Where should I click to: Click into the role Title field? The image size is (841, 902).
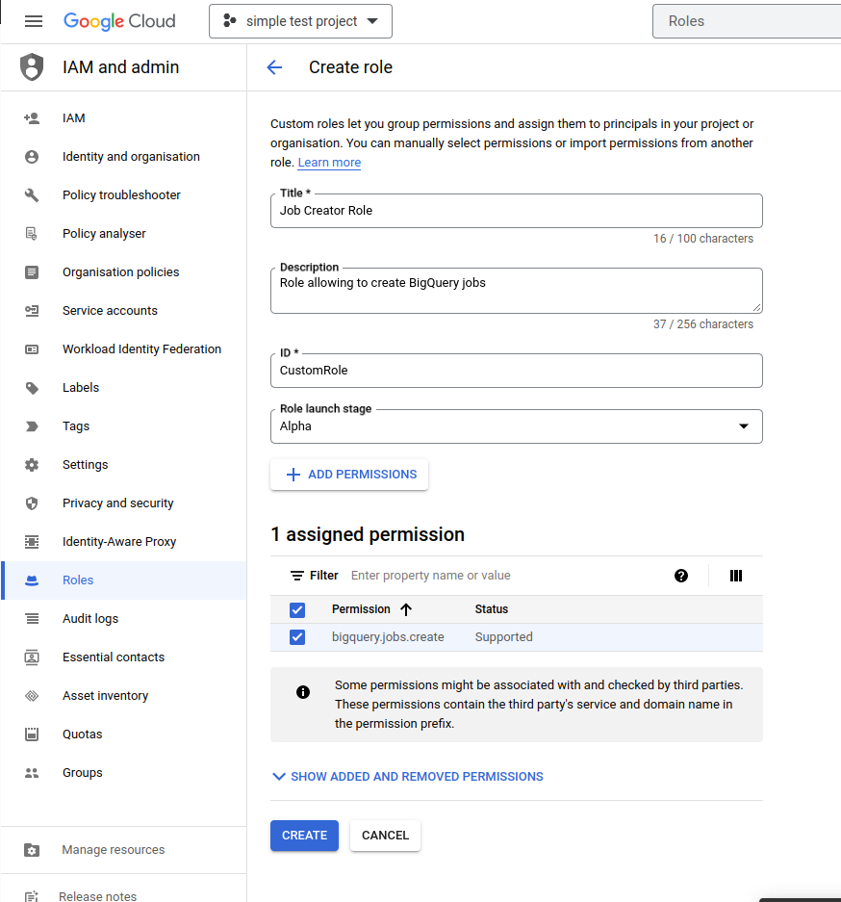[x=516, y=211]
